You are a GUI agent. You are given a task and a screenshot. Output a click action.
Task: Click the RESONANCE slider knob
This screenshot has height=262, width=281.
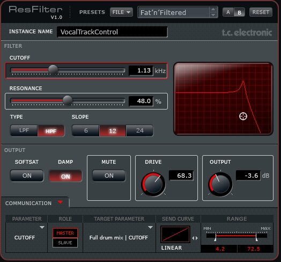68,100
